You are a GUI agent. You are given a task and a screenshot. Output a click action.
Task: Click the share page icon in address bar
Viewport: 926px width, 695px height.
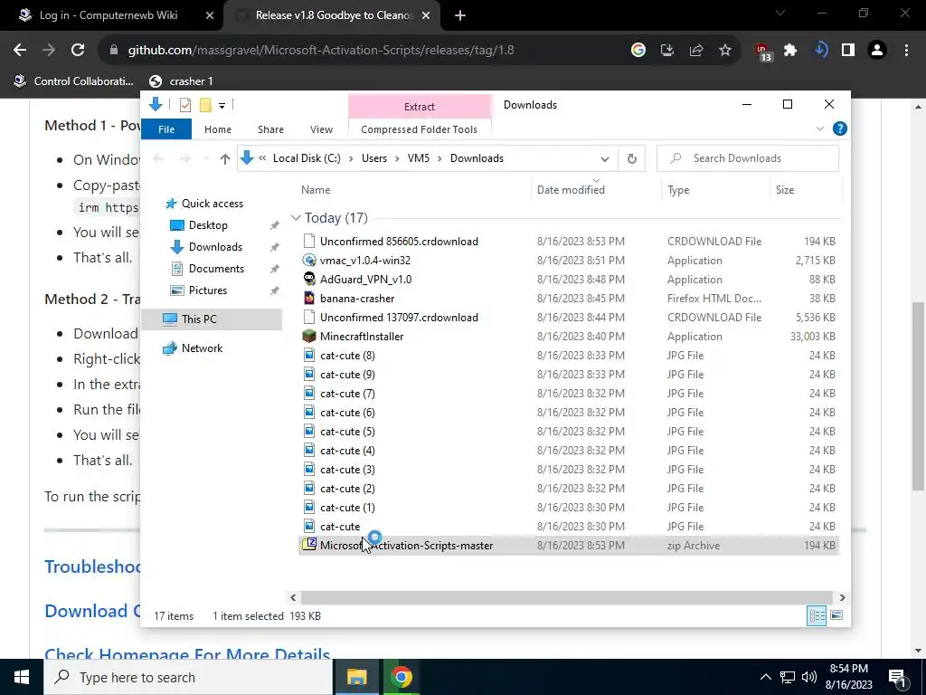coord(696,51)
